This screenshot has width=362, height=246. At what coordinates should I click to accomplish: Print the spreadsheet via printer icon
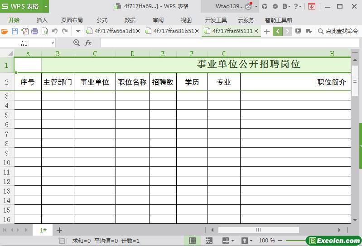(x=34, y=31)
